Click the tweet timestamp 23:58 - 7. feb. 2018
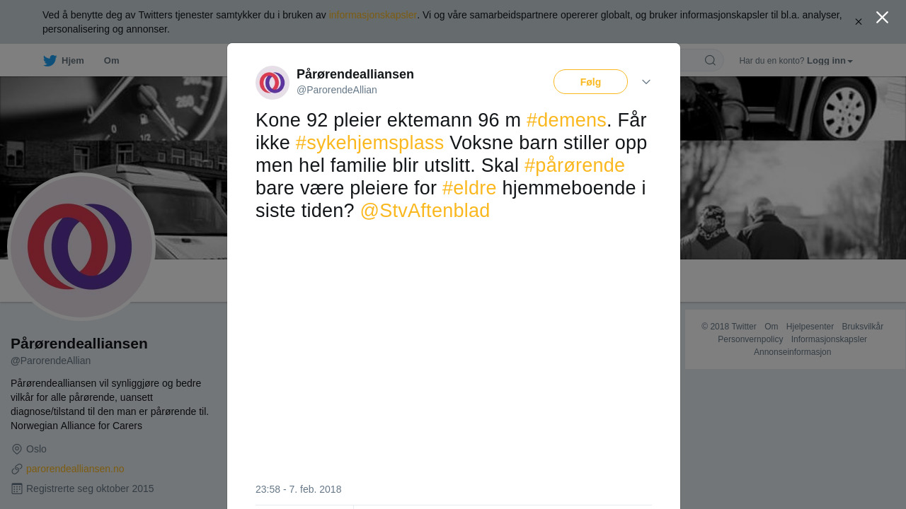 (x=298, y=489)
